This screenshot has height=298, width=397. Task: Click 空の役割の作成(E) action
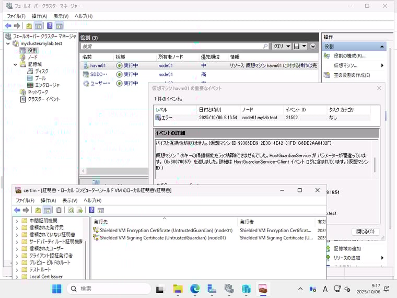coord(352,75)
